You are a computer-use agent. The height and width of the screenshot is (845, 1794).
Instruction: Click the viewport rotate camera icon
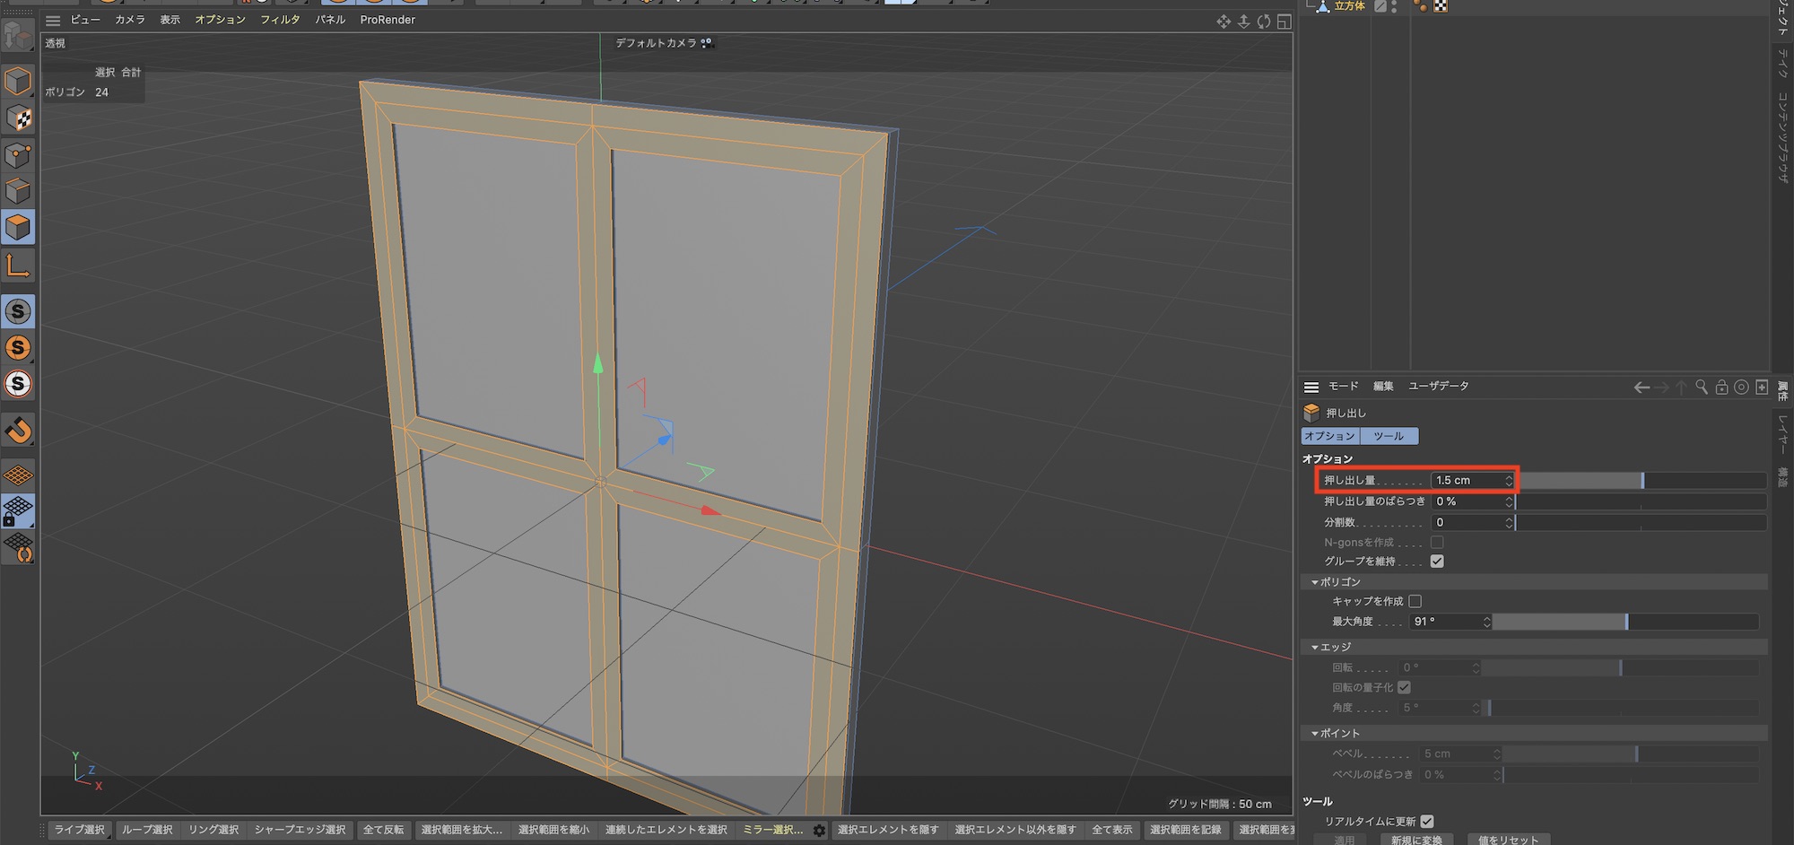pyautogui.click(x=1264, y=22)
